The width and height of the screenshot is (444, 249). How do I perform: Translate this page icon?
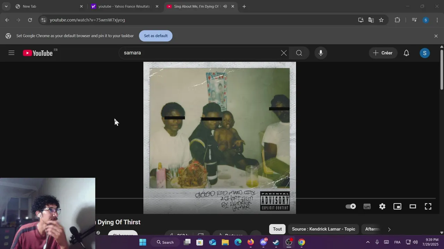click(371, 20)
